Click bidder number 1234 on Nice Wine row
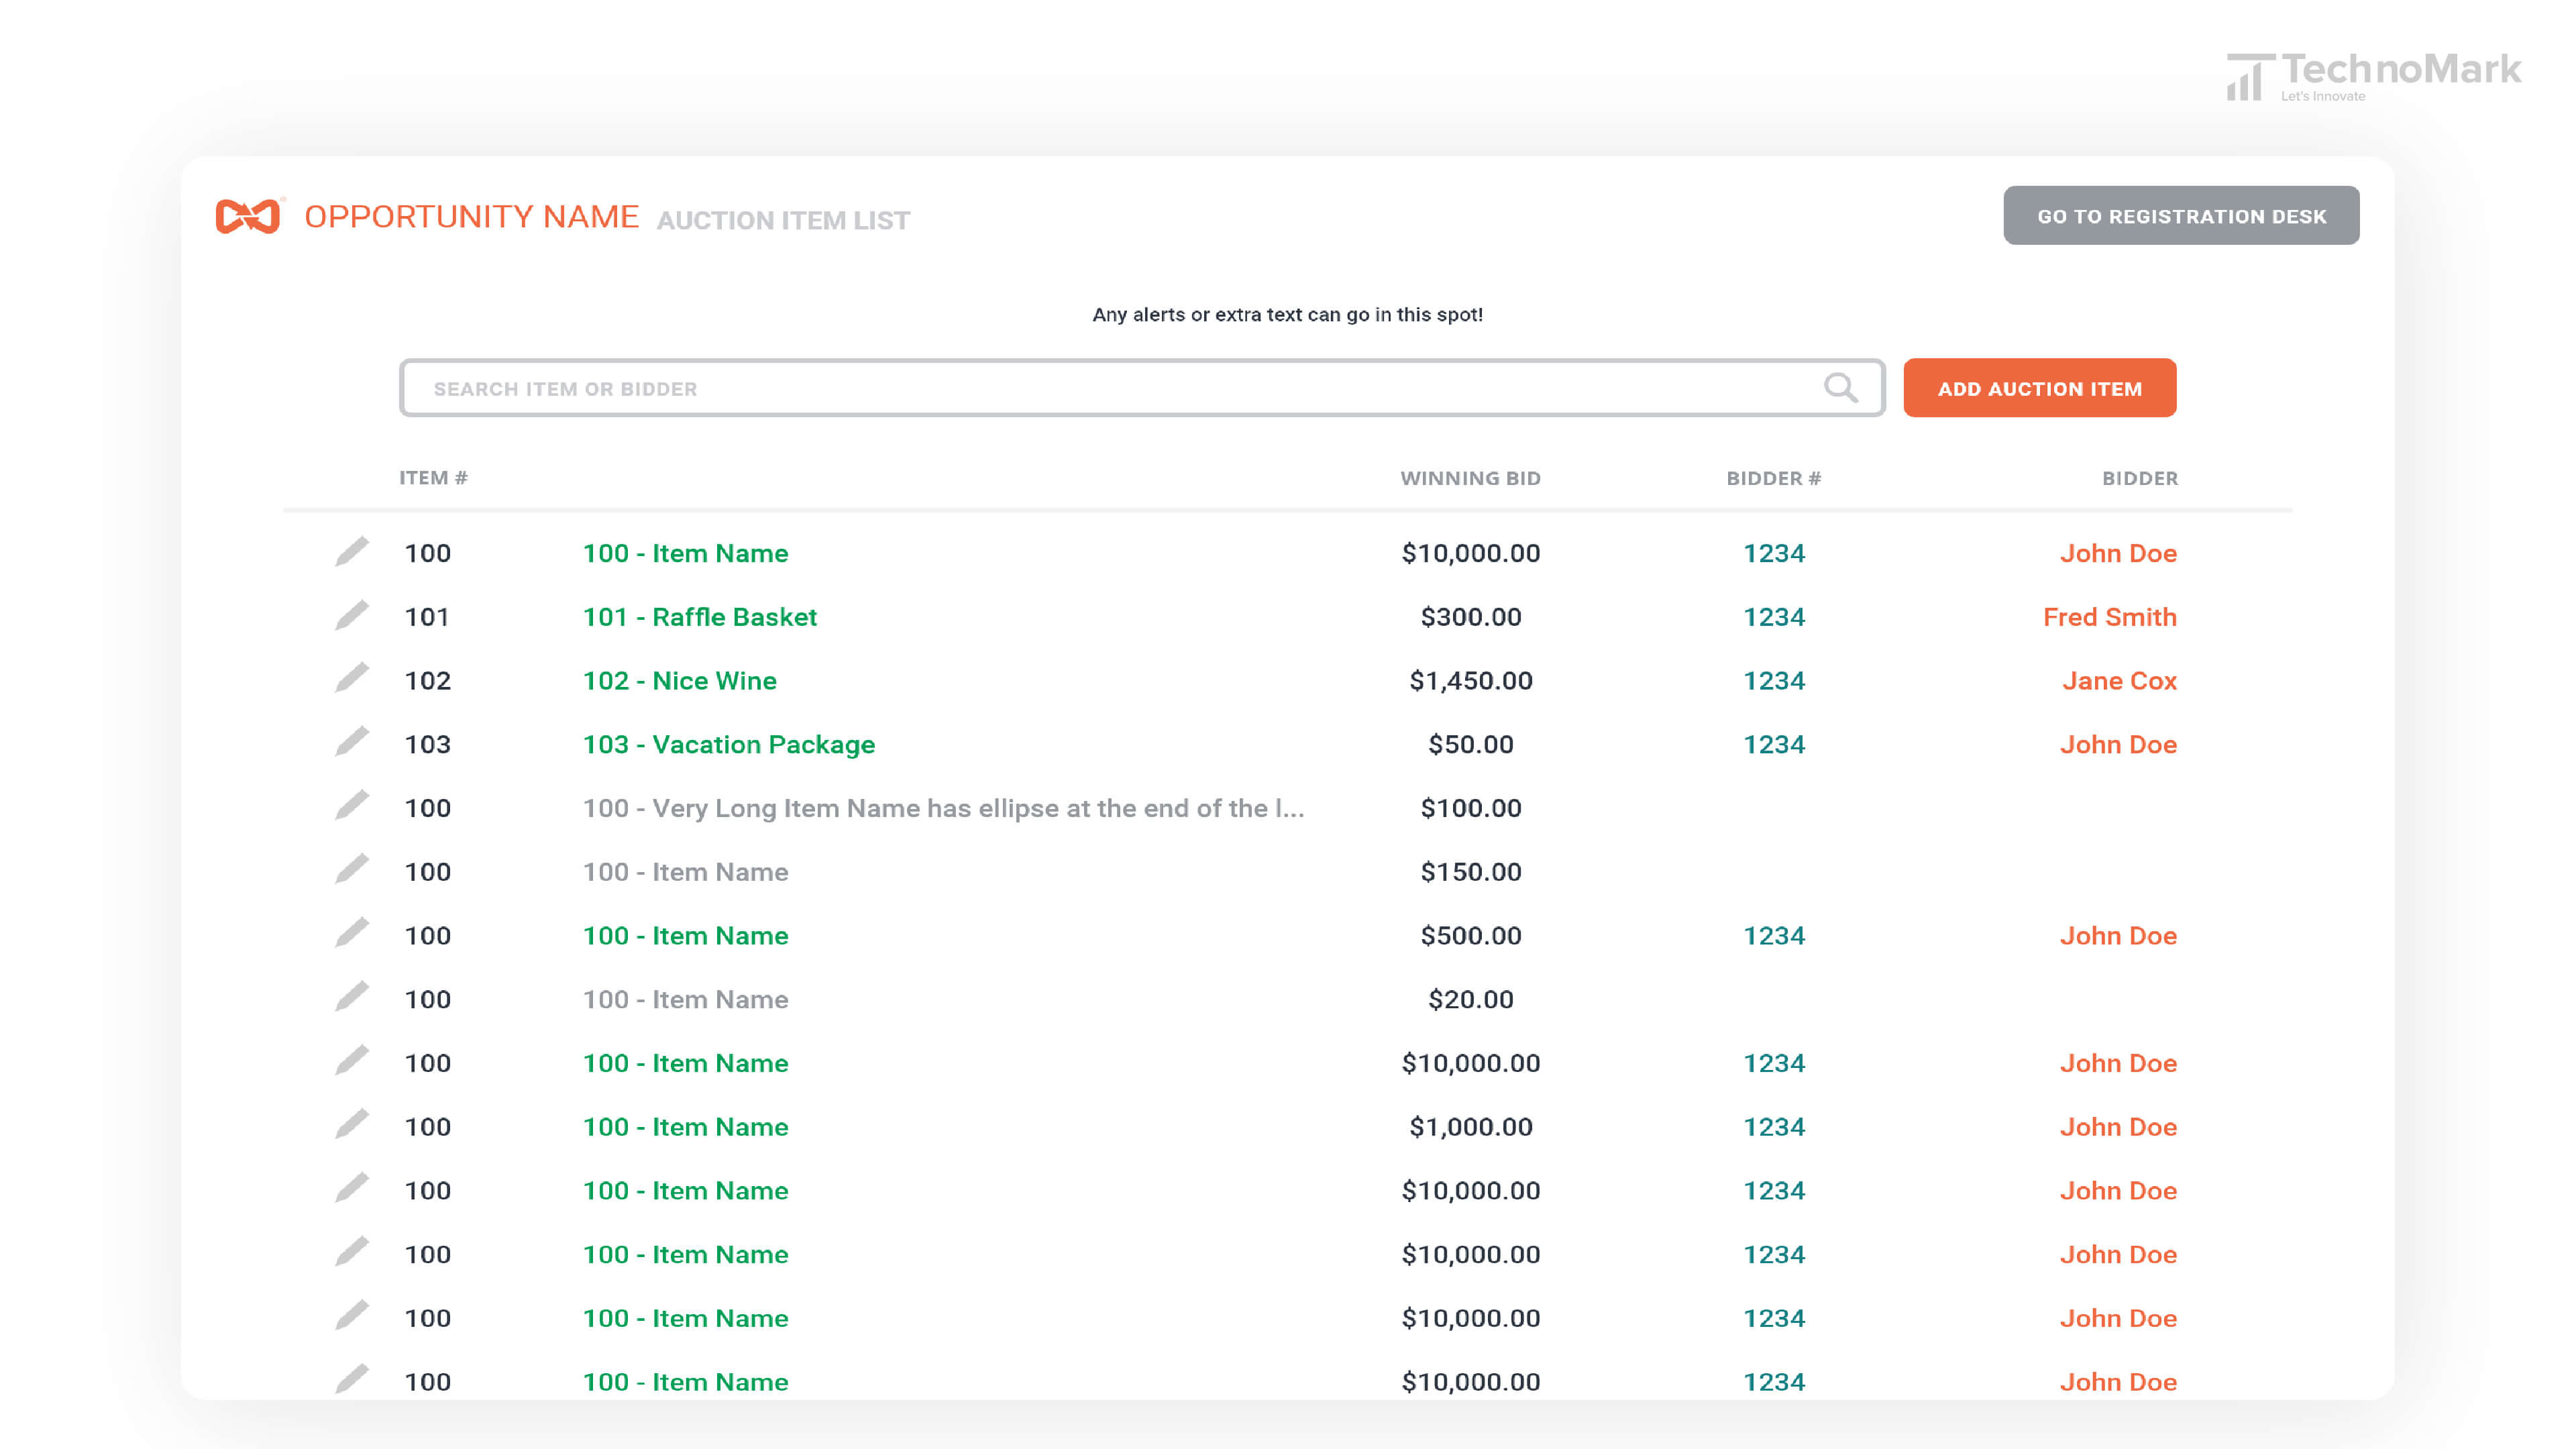Viewport: 2576px width, 1449px height. coord(1774,681)
